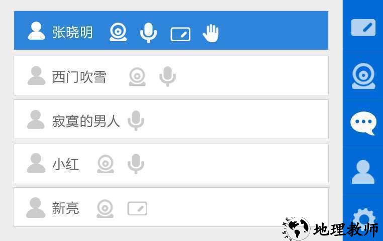Toggle 西门吹雪's webcam icon
This screenshot has width=383, height=241.
(137, 77)
